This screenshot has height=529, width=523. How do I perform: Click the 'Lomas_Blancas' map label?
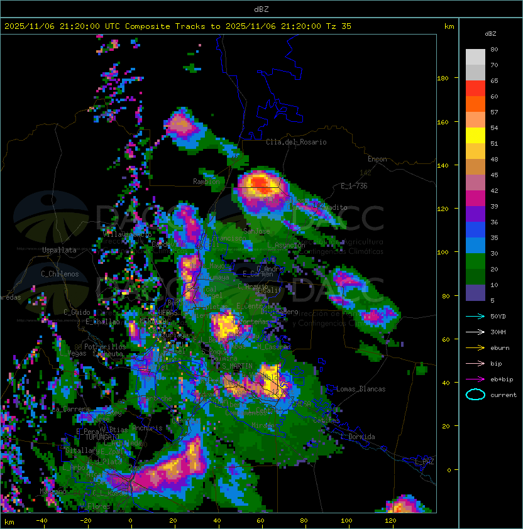tap(361, 389)
